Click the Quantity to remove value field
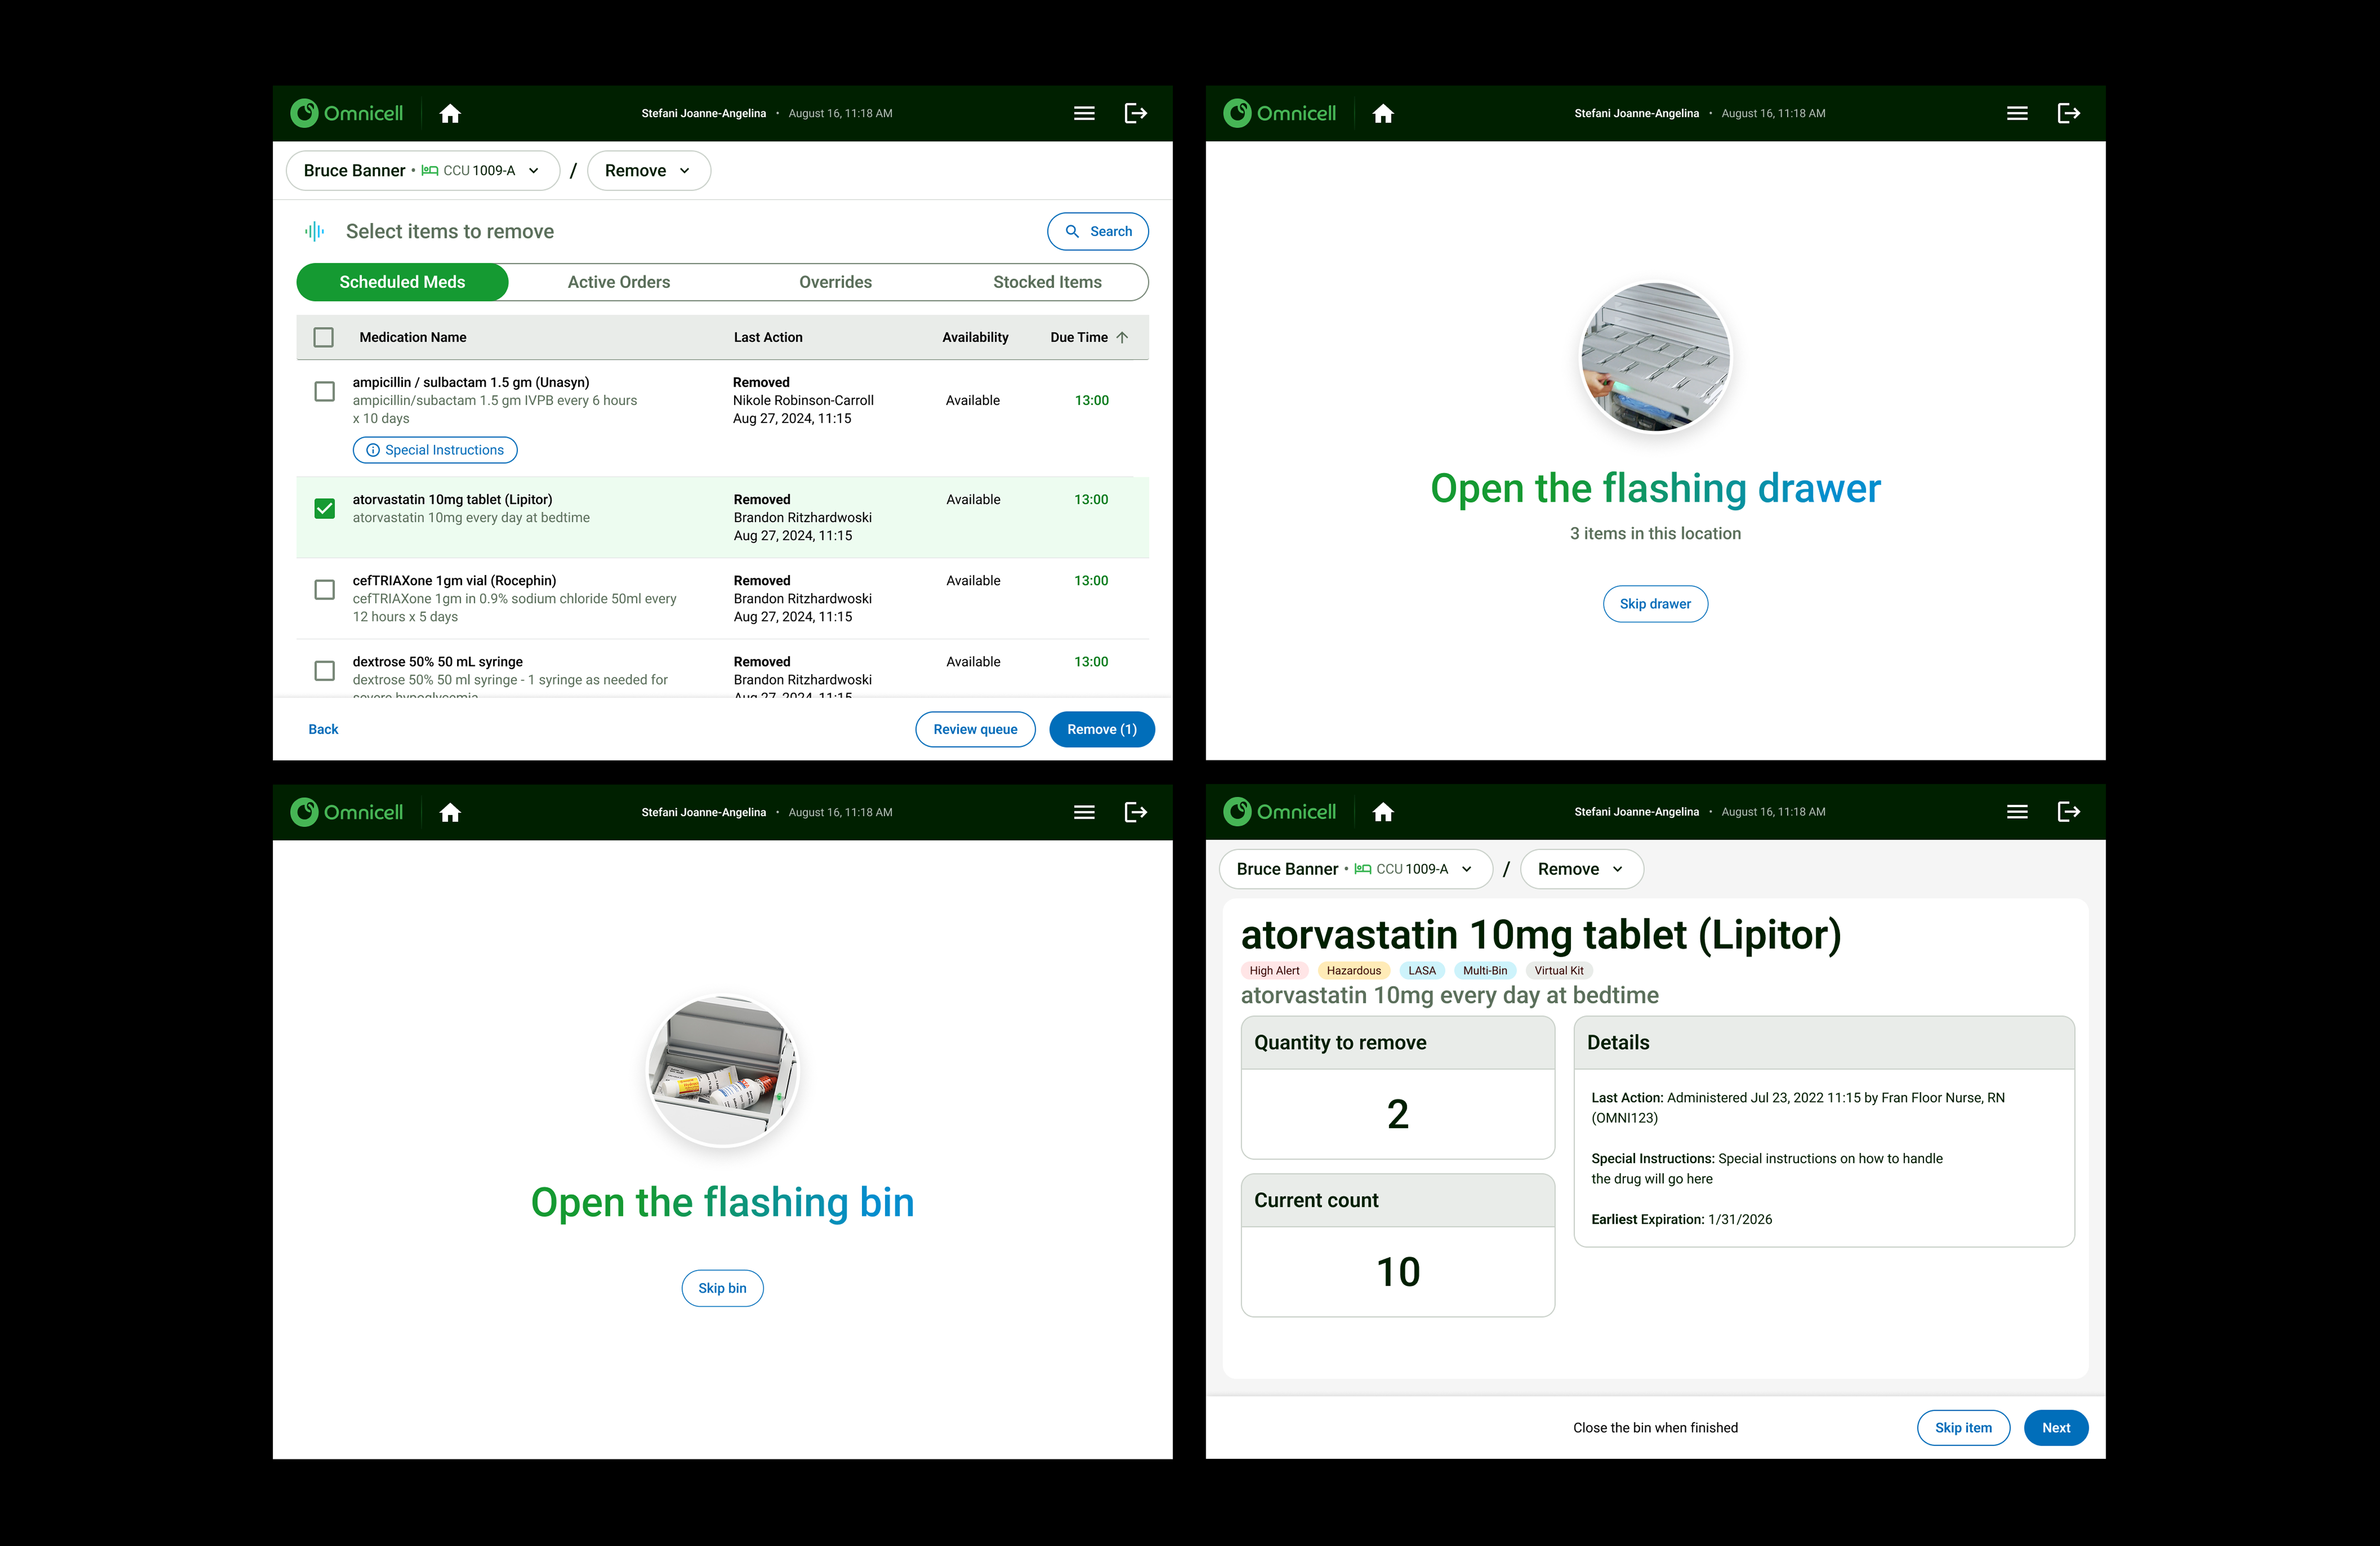Viewport: 2380px width, 1546px height. point(1397,1114)
